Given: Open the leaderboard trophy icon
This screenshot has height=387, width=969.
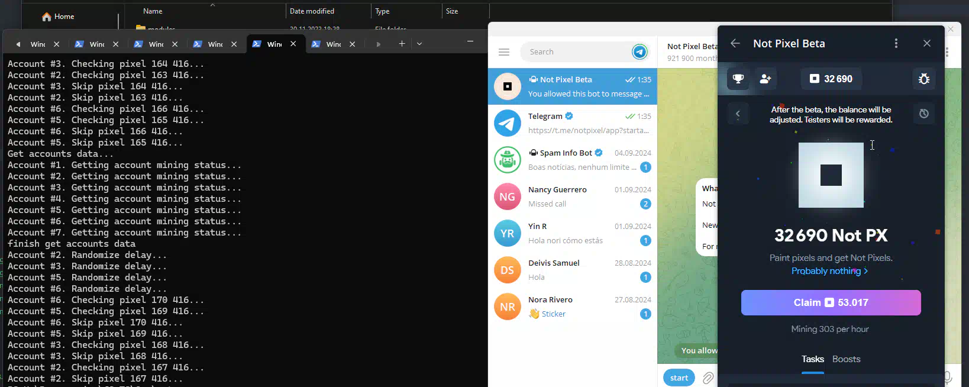Looking at the screenshot, I should [738, 79].
